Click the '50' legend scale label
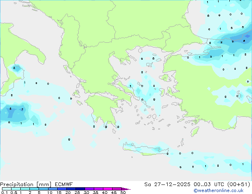Viewport: 252px width, 194px height. coord(123,192)
